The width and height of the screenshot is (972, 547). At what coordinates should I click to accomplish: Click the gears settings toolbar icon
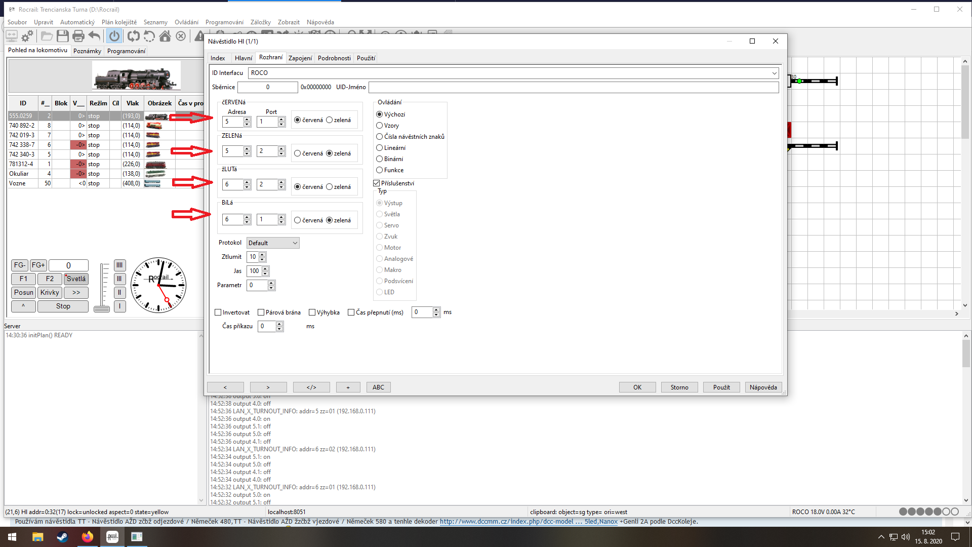(x=27, y=36)
